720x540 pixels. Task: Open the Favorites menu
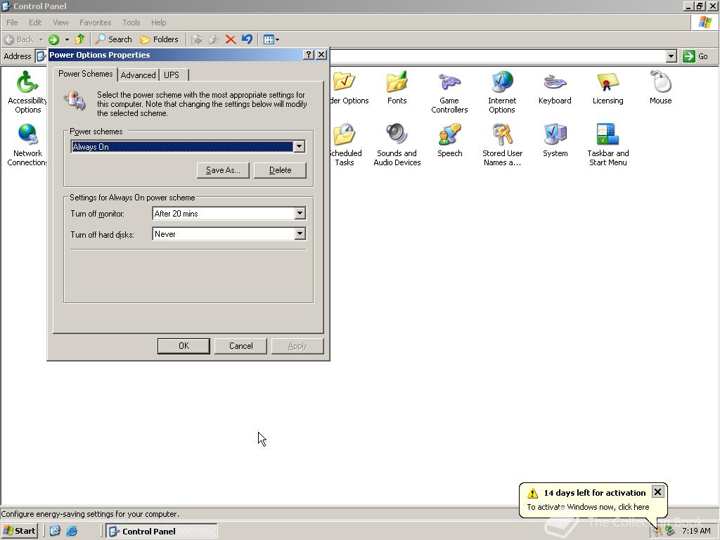coord(95,22)
